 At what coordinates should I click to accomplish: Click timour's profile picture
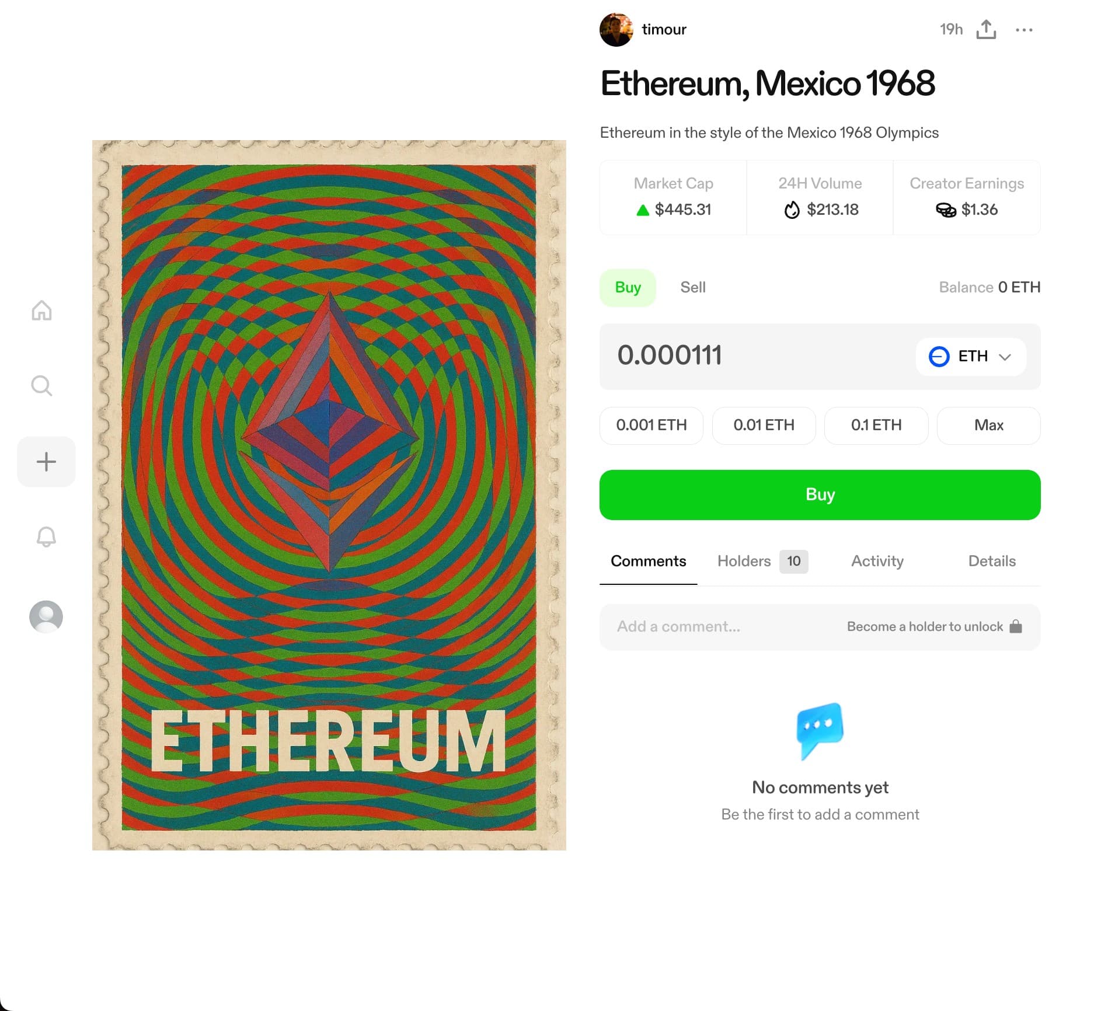(616, 29)
